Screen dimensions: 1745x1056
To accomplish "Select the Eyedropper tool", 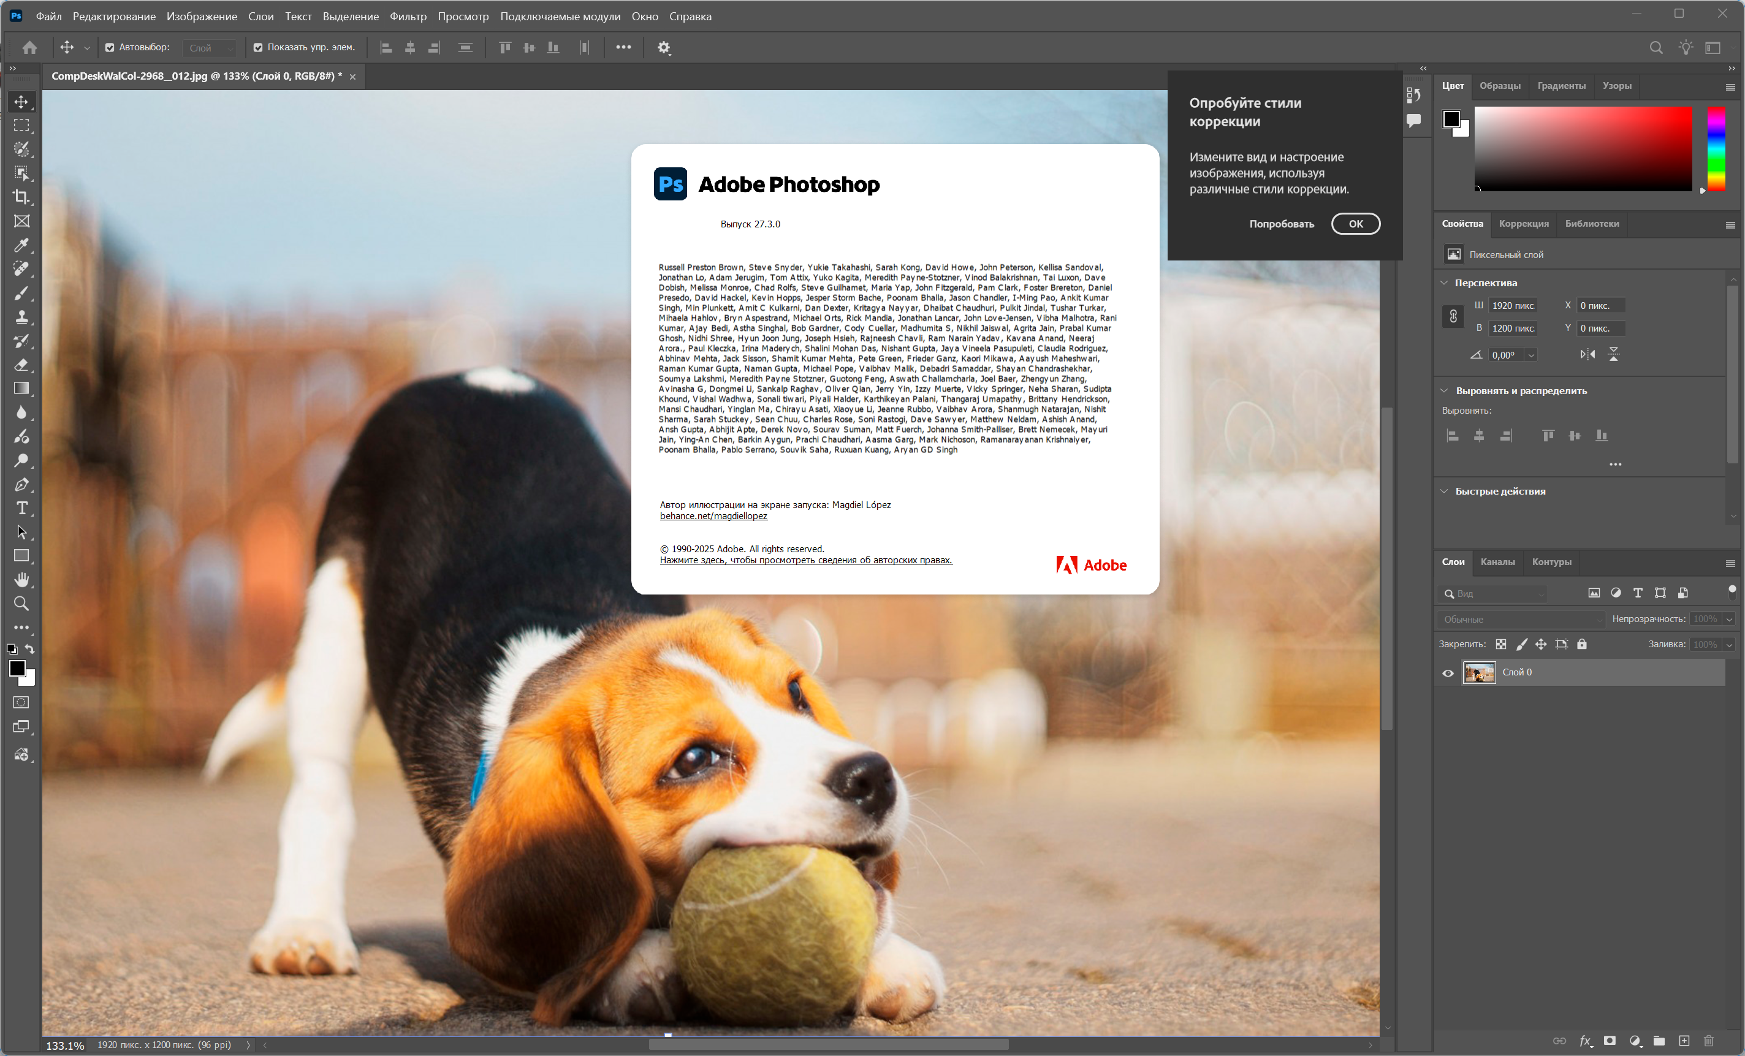I will coord(21,245).
